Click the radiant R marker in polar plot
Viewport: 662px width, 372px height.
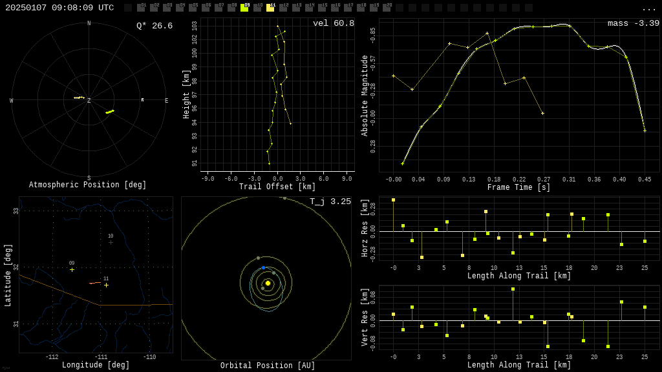142,100
